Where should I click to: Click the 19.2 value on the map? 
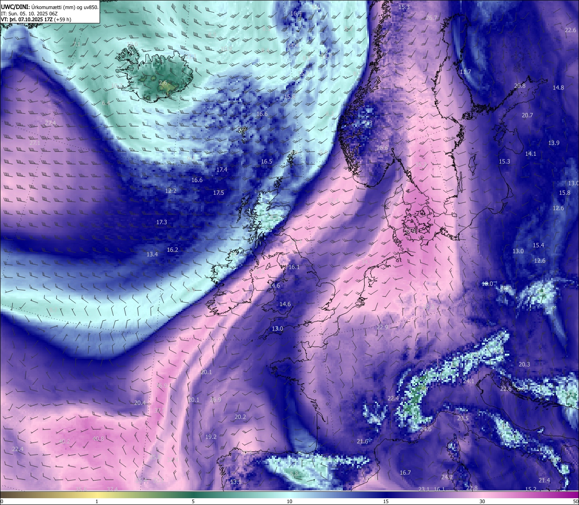[211, 437]
